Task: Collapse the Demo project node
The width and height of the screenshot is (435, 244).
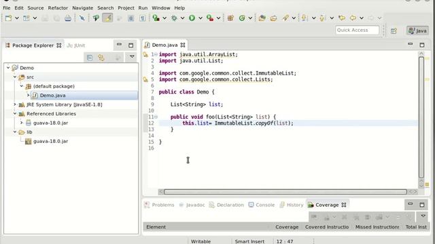Action: click(x=8, y=68)
